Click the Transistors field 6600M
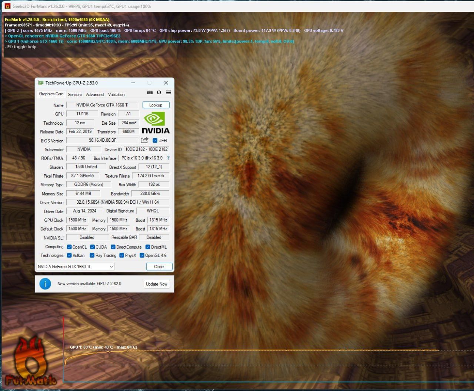This screenshot has height=391, width=474. tap(128, 132)
